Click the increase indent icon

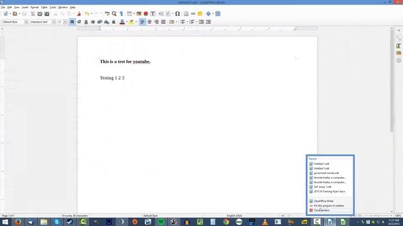click(201, 22)
